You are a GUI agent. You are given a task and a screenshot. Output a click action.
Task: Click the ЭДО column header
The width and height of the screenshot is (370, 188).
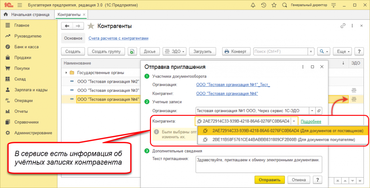pyautogui.click(x=356, y=63)
